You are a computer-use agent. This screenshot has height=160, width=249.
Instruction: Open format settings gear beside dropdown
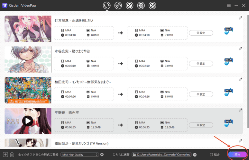[x=102, y=154]
